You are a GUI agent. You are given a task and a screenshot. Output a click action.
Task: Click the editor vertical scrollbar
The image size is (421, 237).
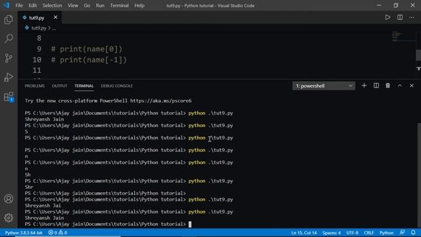tap(418, 55)
